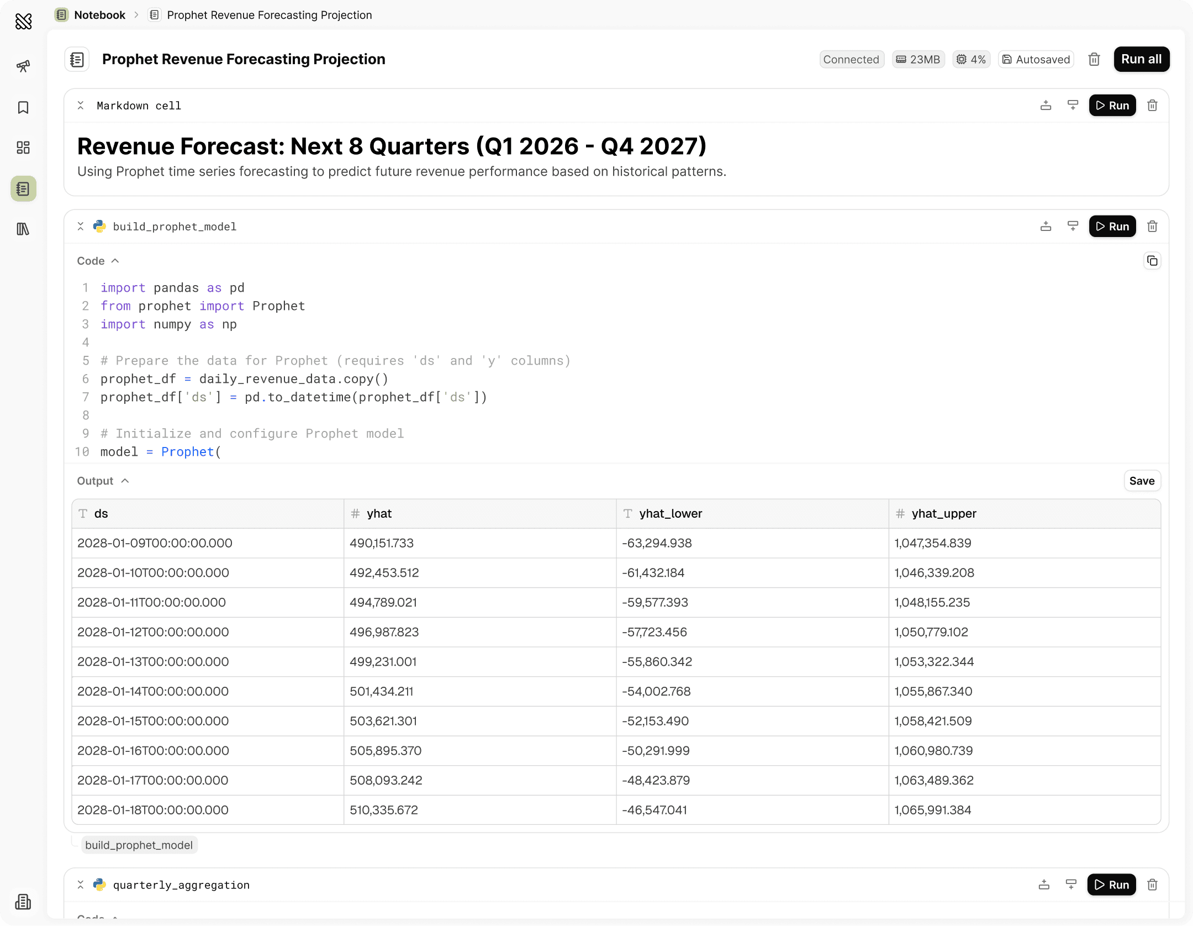1193x926 pixels.
Task: Add cell above the Markdown cell
Action: 1046,106
